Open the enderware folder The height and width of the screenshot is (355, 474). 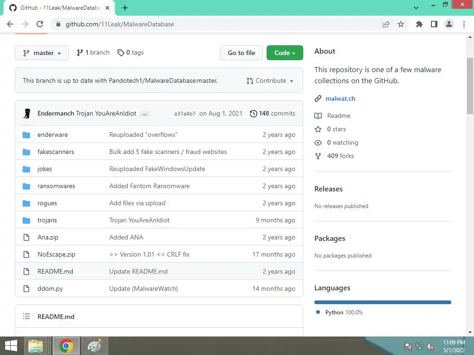click(x=53, y=135)
